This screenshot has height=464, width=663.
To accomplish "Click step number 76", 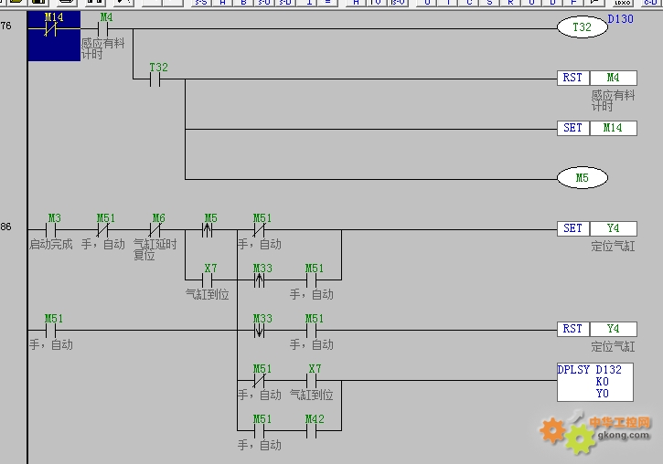I will (5, 26).
